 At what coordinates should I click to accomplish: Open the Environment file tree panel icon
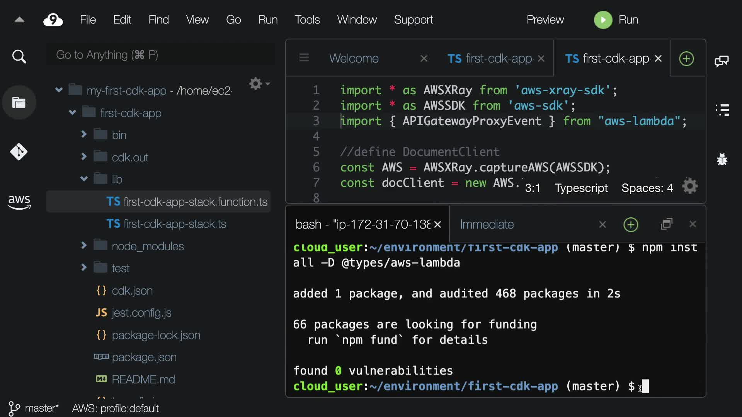[x=19, y=103]
